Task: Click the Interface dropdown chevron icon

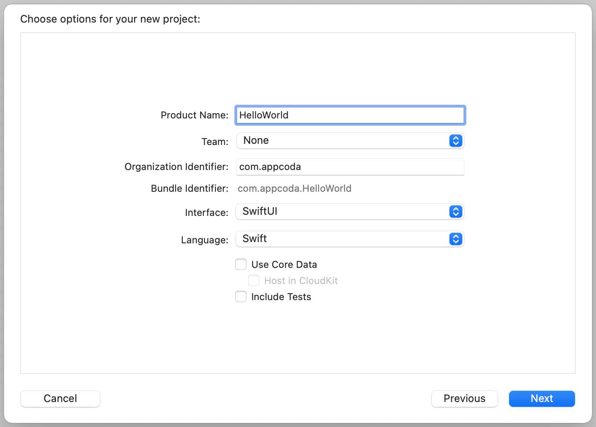Action: click(455, 211)
